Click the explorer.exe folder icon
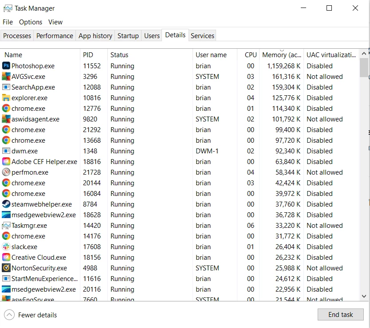Screen dimensions: 370x328 click(x=6, y=98)
